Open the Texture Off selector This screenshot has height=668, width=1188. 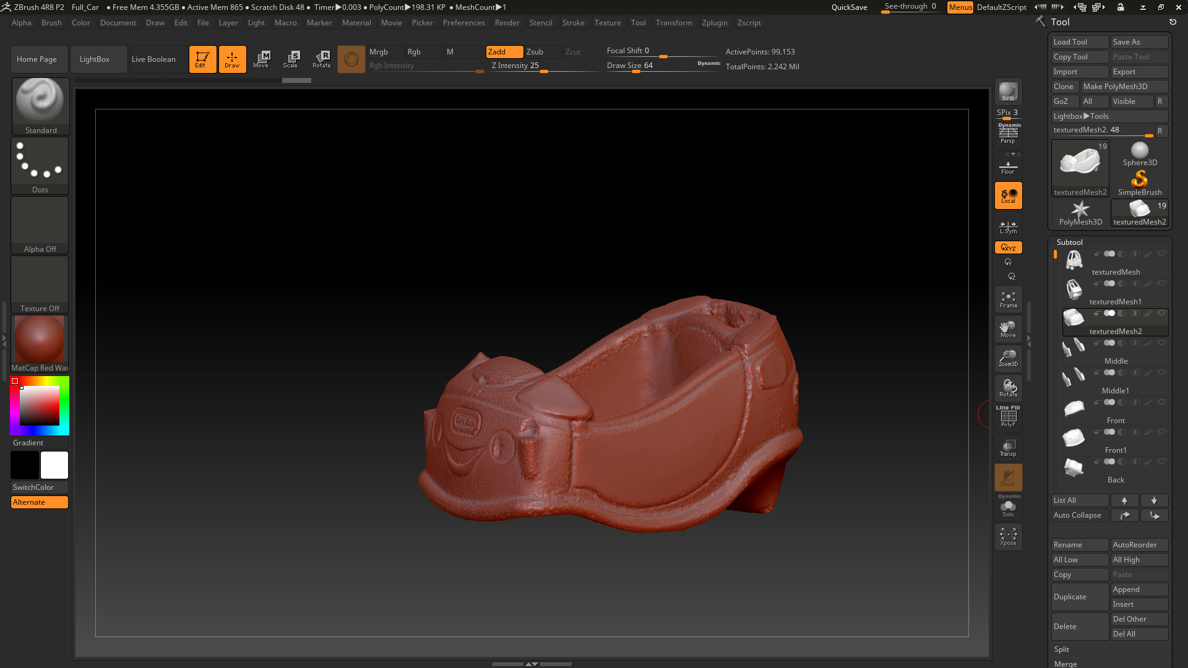point(40,284)
